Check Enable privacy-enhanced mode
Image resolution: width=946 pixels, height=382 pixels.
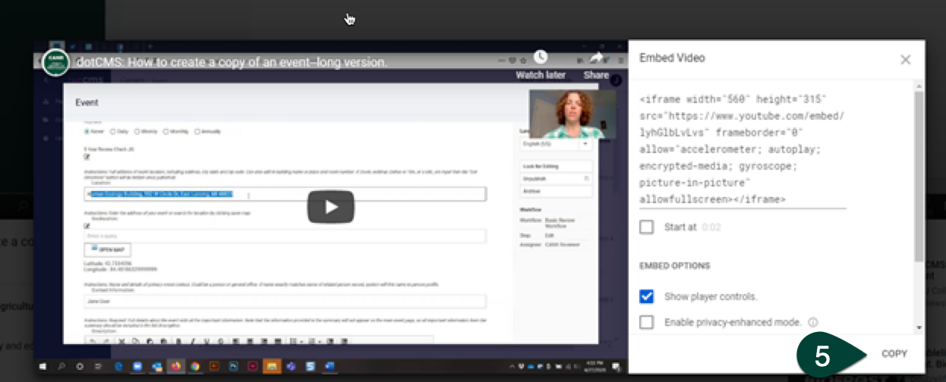[646, 322]
